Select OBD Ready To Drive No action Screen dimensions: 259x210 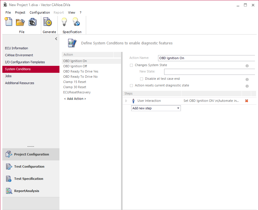point(91,77)
